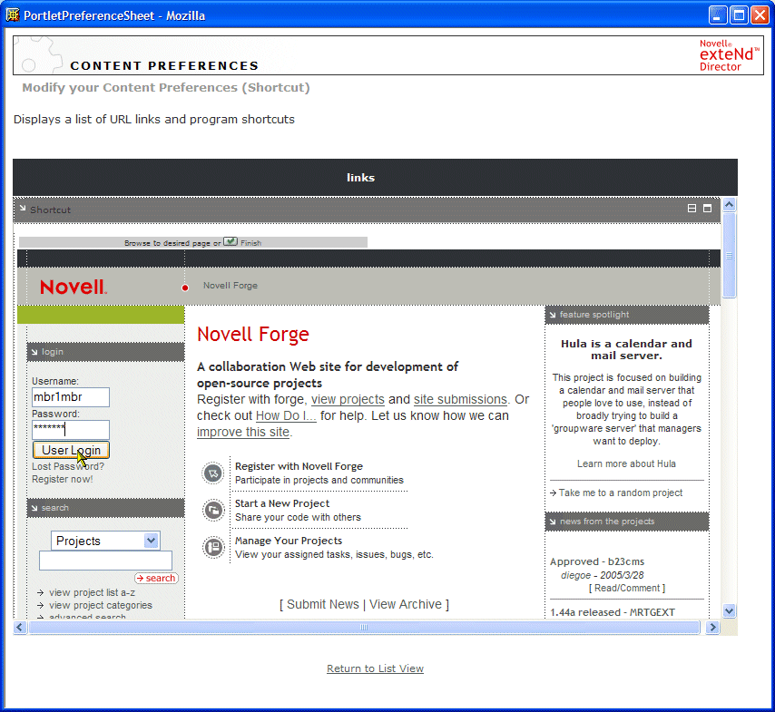Click the Novell Forge breadcrumb text
The height and width of the screenshot is (712, 775).
click(x=231, y=286)
